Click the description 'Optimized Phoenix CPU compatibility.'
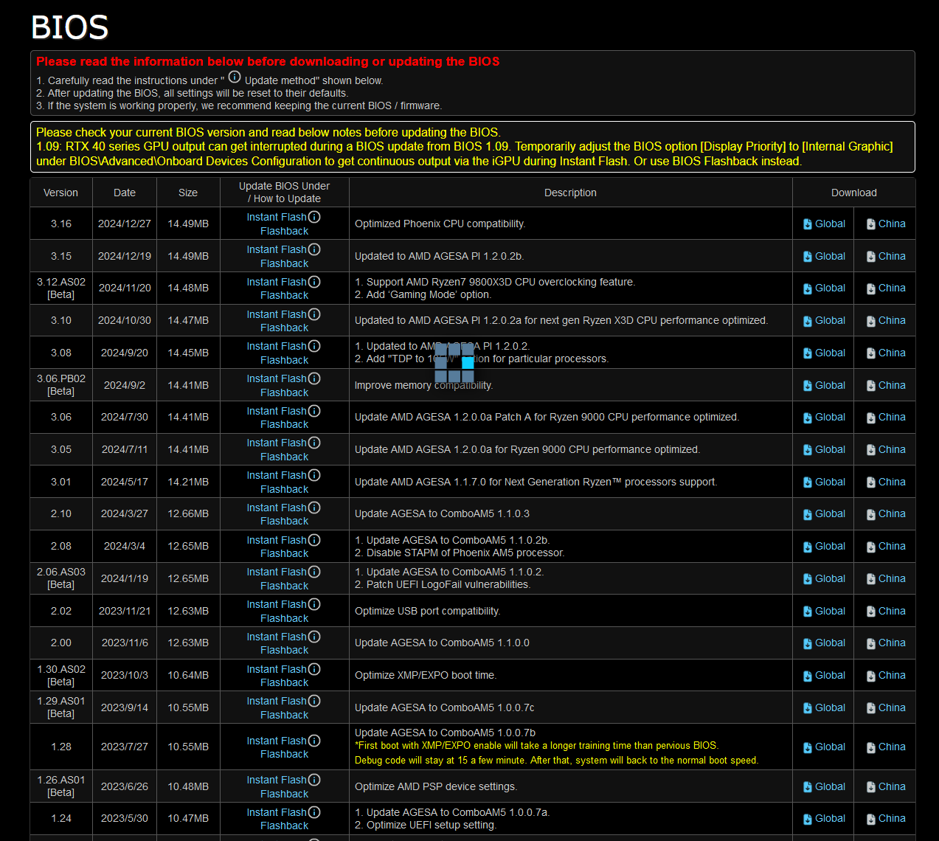 (440, 224)
